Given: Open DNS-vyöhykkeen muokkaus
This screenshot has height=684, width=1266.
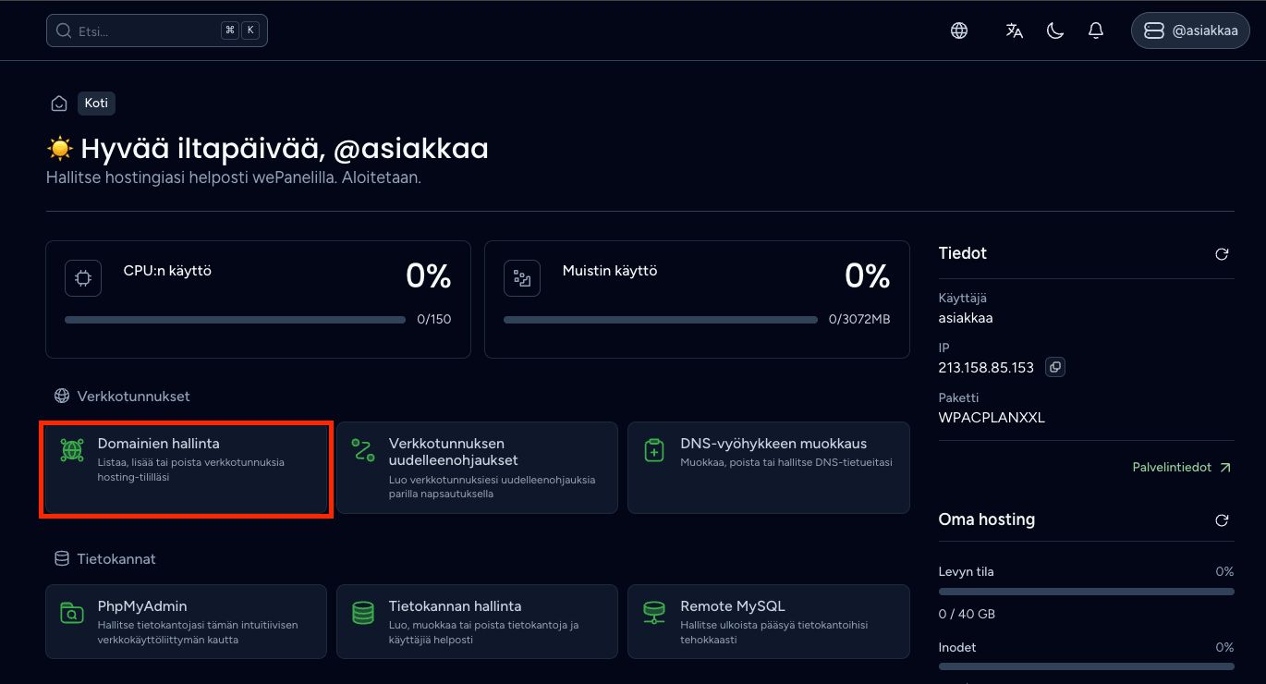Looking at the screenshot, I should (x=769, y=468).
